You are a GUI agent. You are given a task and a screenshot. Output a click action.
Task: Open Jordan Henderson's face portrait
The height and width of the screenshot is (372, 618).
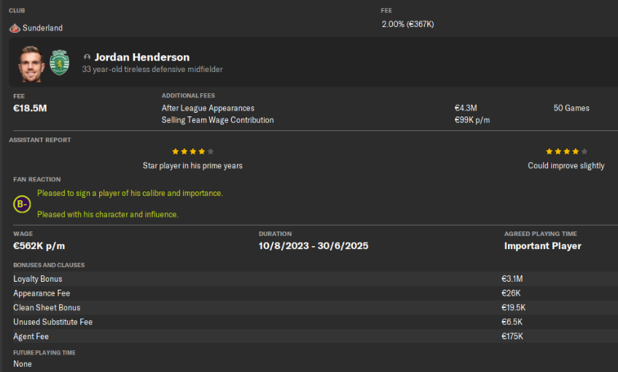point(32,63)
